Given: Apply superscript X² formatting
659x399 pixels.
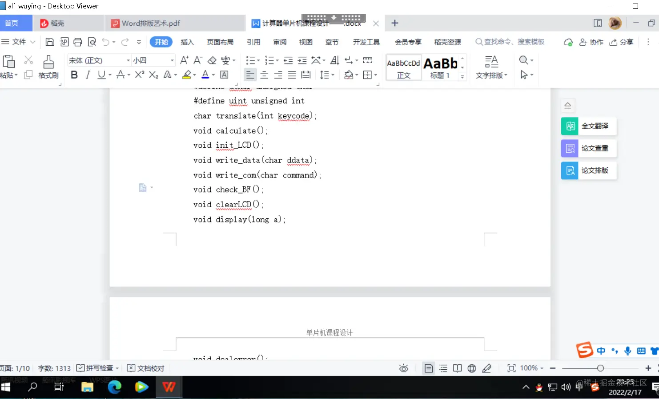Looking at the screenshot, I should (x=140, y=75).
